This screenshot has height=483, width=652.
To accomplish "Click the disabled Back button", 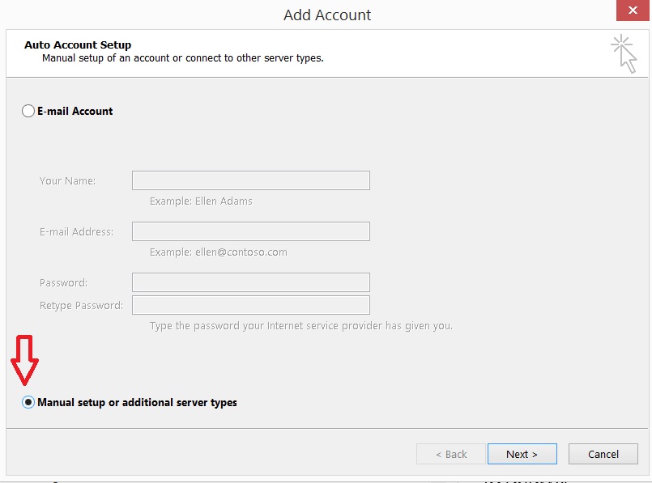I will (450, 454).
